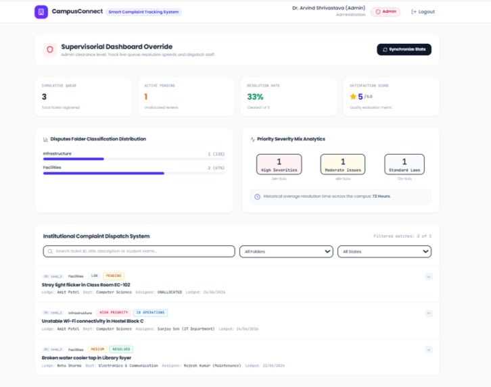Expand the Unstable Wi-Fi connectivity complaint row
This screenshot has height=387, width=491.
point(429,313)
